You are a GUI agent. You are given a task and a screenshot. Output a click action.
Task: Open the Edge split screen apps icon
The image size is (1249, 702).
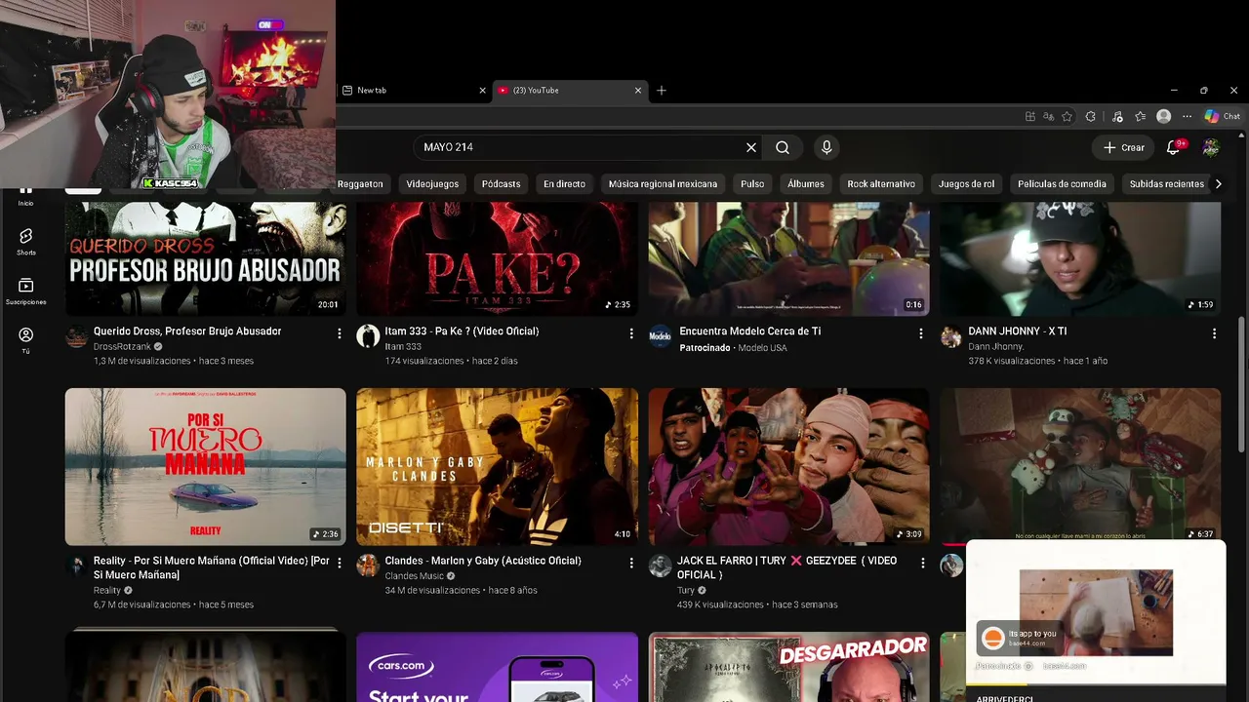1030,117
